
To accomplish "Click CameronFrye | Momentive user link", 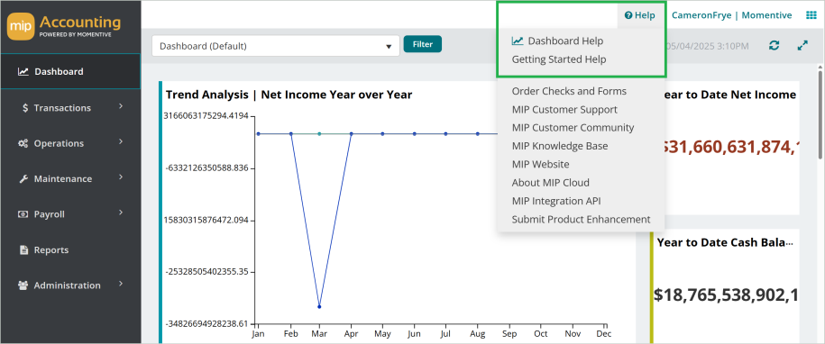I will pos(732,15).
